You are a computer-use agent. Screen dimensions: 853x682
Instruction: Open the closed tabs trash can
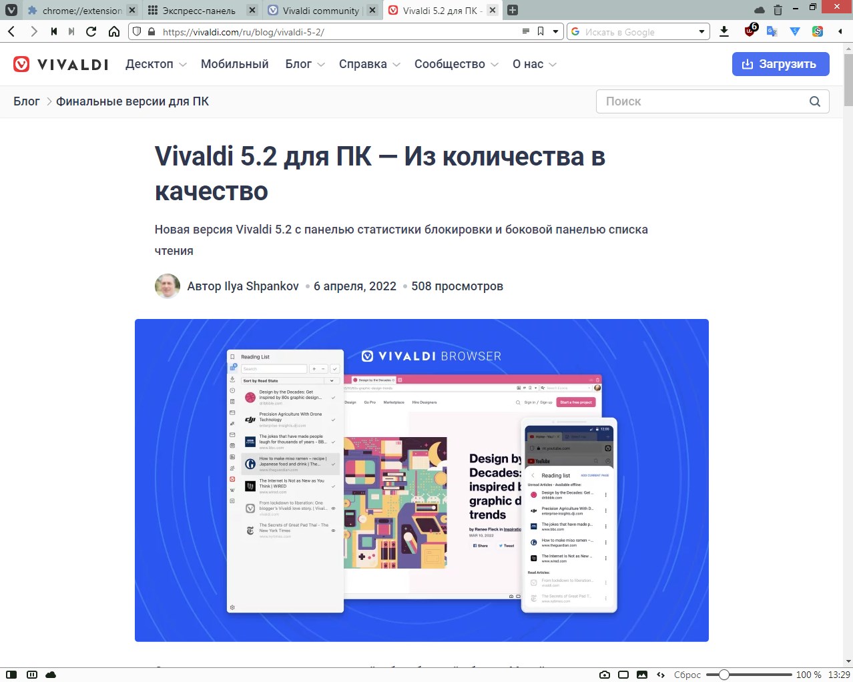(x=778, y=10)
